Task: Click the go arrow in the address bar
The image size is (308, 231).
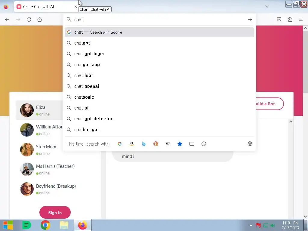Action: coord(250,20)
